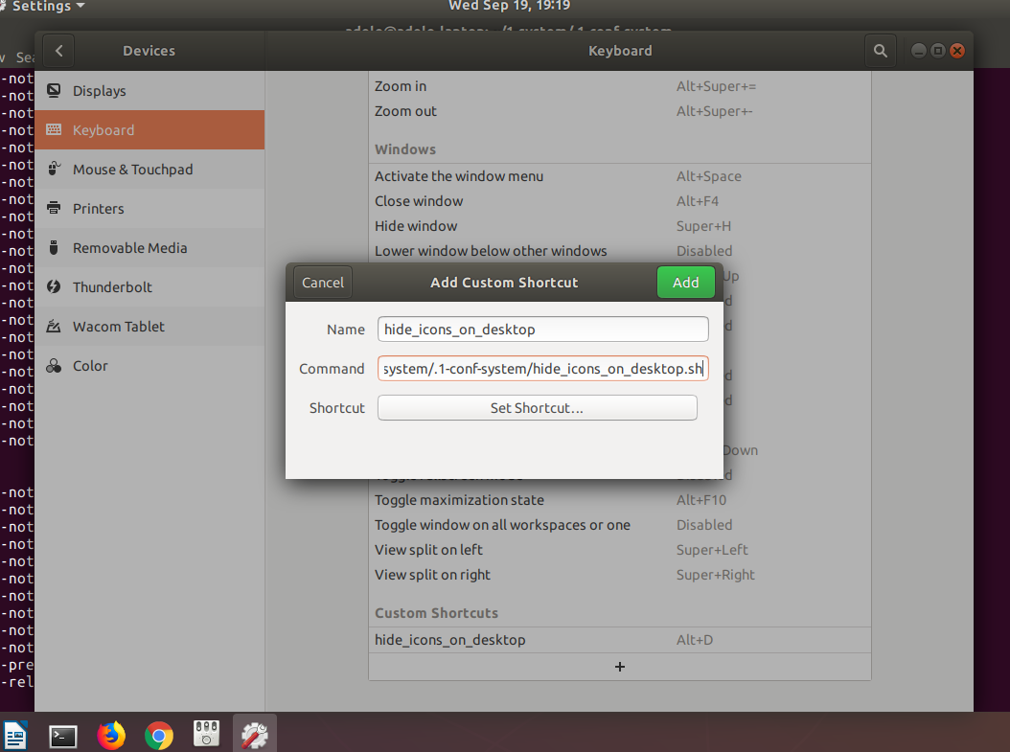The width and height of the screenshot is (1010, 752).
Task: Open the Tweaks app icon in the taskbar
Action: tap(207, 735)
